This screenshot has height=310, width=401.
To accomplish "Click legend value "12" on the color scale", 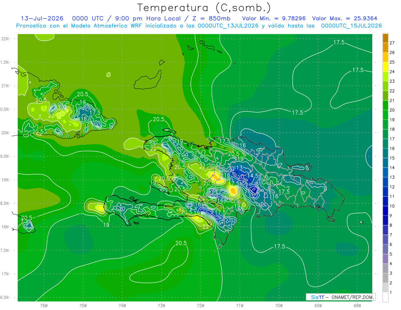I will pos(392,187).
